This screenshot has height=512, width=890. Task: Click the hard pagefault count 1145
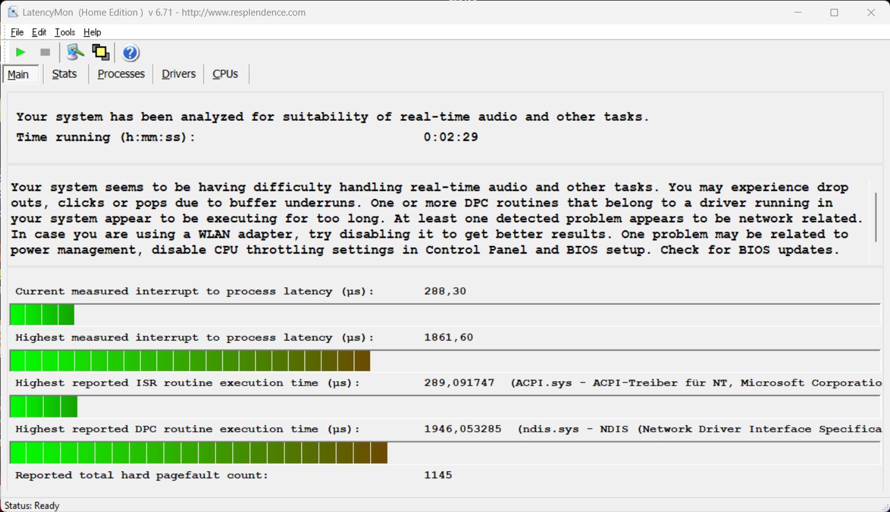438,475
